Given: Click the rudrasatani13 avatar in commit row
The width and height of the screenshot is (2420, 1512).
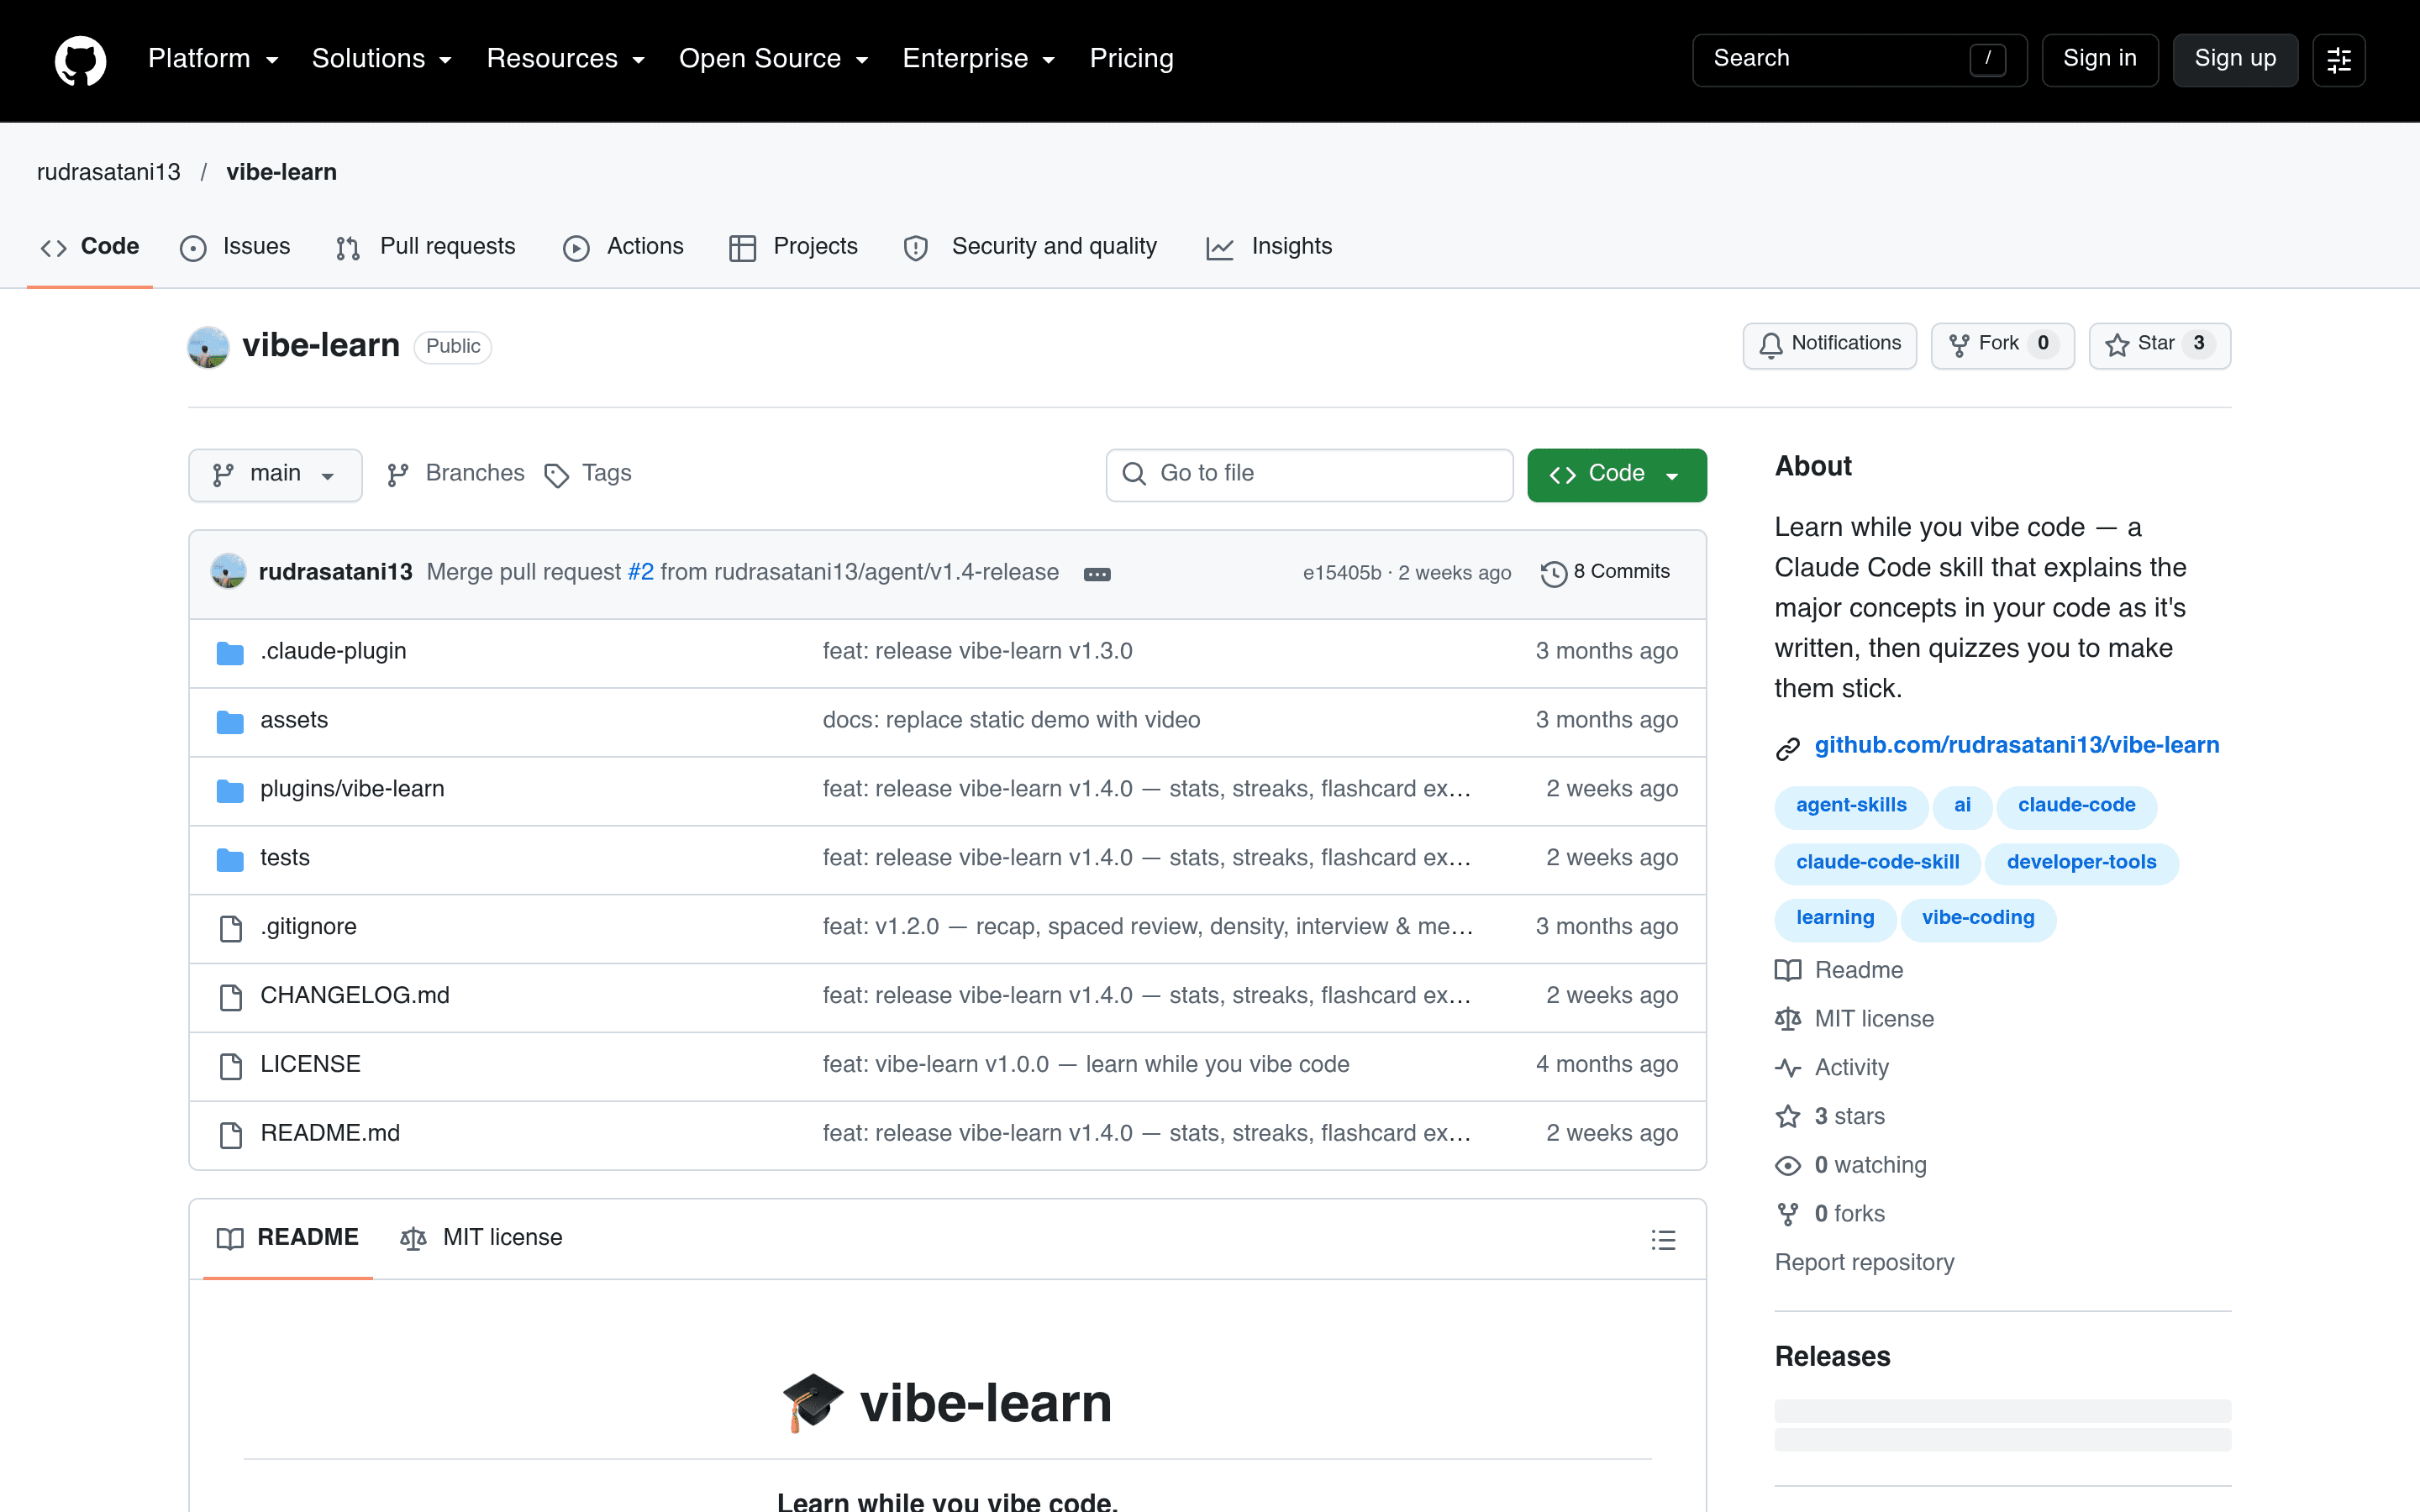Looking at the screenshot, I should coord(229,572).
